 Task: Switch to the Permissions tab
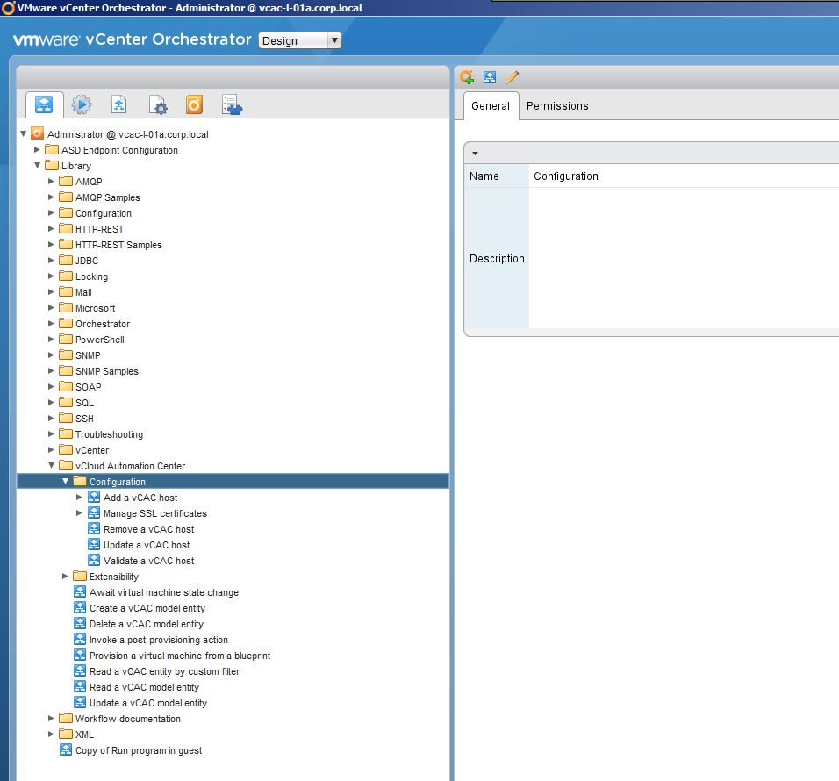pyautogui.click(x=557, y=106)
